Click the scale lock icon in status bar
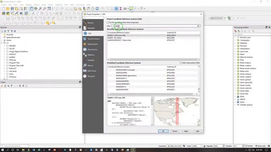 [x=205, y=146]
